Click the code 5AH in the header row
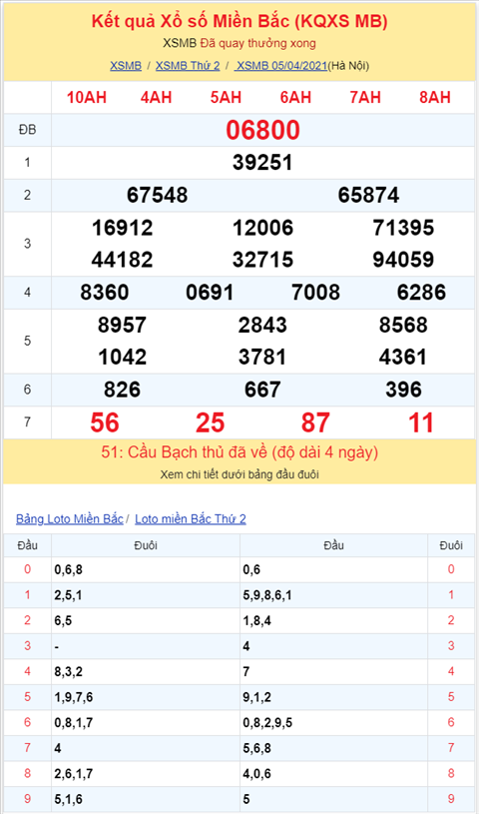Viewport: 479px width, 814px height. pos(226,97)
